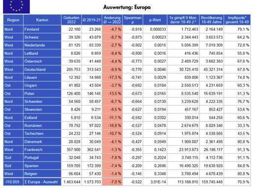The height and width of the screenshot is (188, 254).
Task: Select the Spearman ρ column header
Action: click(133, 20)
